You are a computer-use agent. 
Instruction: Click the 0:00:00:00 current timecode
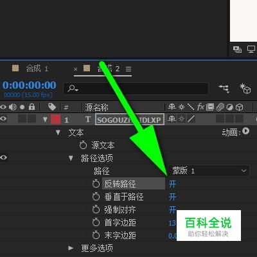coord(30,85)
